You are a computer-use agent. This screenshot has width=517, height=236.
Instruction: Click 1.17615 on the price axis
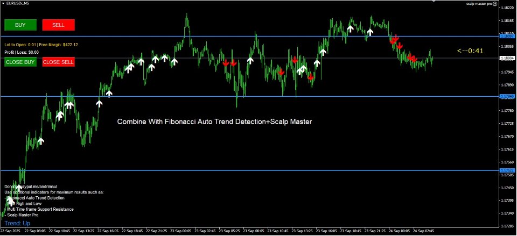pyautogui.click(x=507, y=149)
